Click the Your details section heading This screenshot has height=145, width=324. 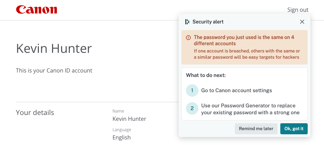pyautogui.click(x=35, y=113)
